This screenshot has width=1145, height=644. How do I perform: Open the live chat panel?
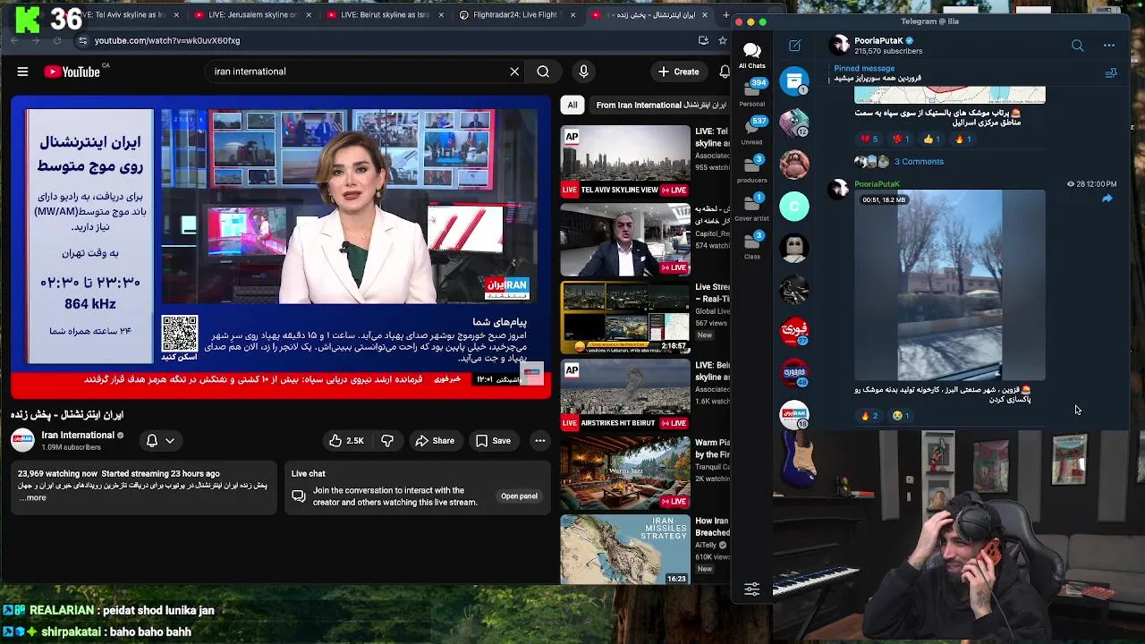pos(519,496)
